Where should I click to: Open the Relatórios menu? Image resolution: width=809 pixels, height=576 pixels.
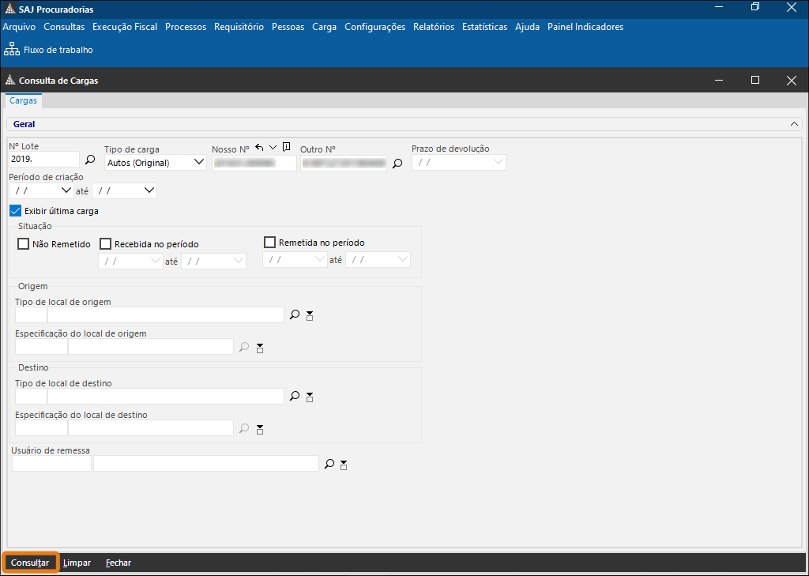tap(434, 27)
